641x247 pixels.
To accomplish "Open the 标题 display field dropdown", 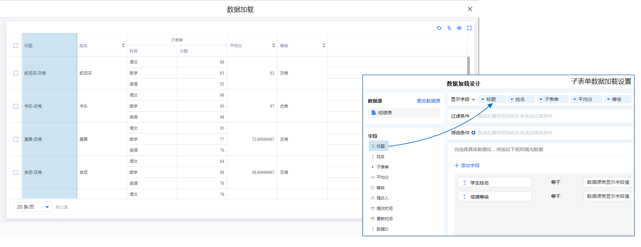I will (x=483, y=99).
